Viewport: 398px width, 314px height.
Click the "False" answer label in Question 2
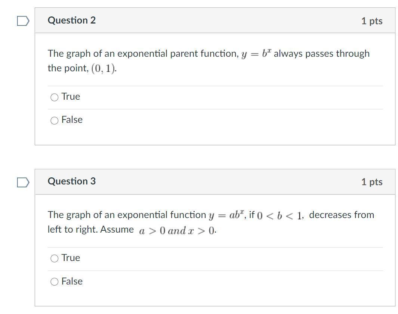coord(72,120)
